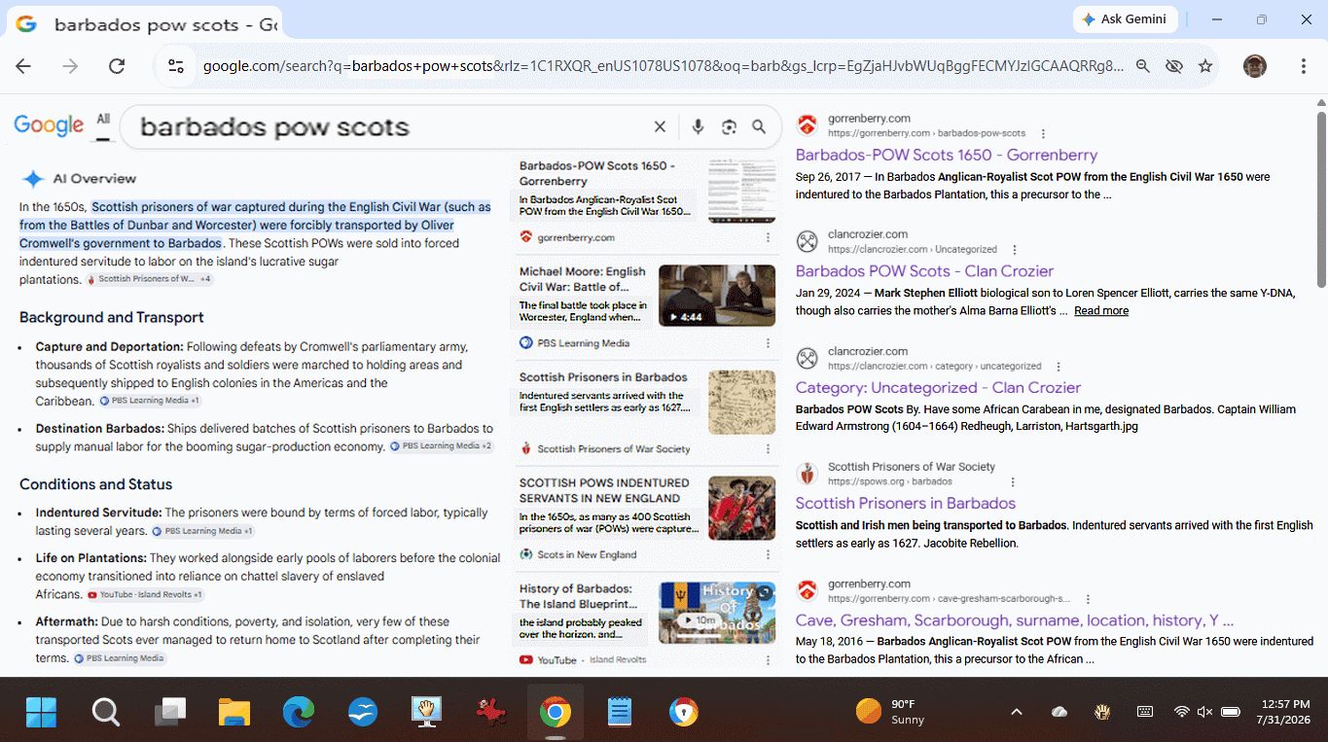Image resolution: width=1328 pixels, height=742 pixels.
Task: Bookmark this page with the star
Action: tap(1205, 66)
